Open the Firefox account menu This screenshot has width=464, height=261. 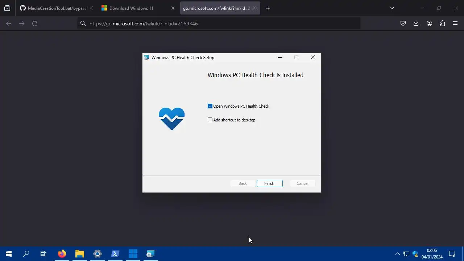point(429,24)
